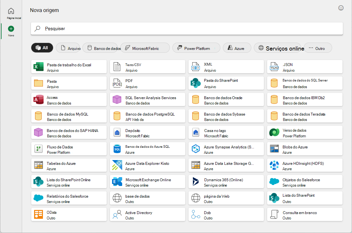Select the OData orange grid icon
Image resolution: width=352 pixels, height=233 pixels.
point(39,214)
